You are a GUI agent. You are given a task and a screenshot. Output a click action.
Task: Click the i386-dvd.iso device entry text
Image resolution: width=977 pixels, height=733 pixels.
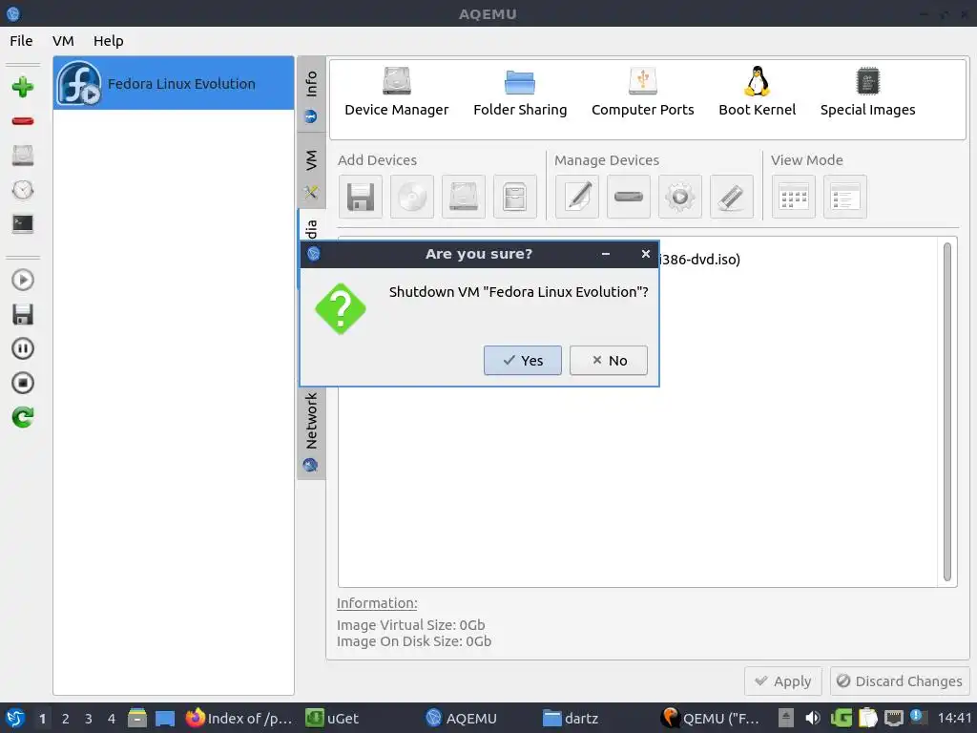point(699,260)
